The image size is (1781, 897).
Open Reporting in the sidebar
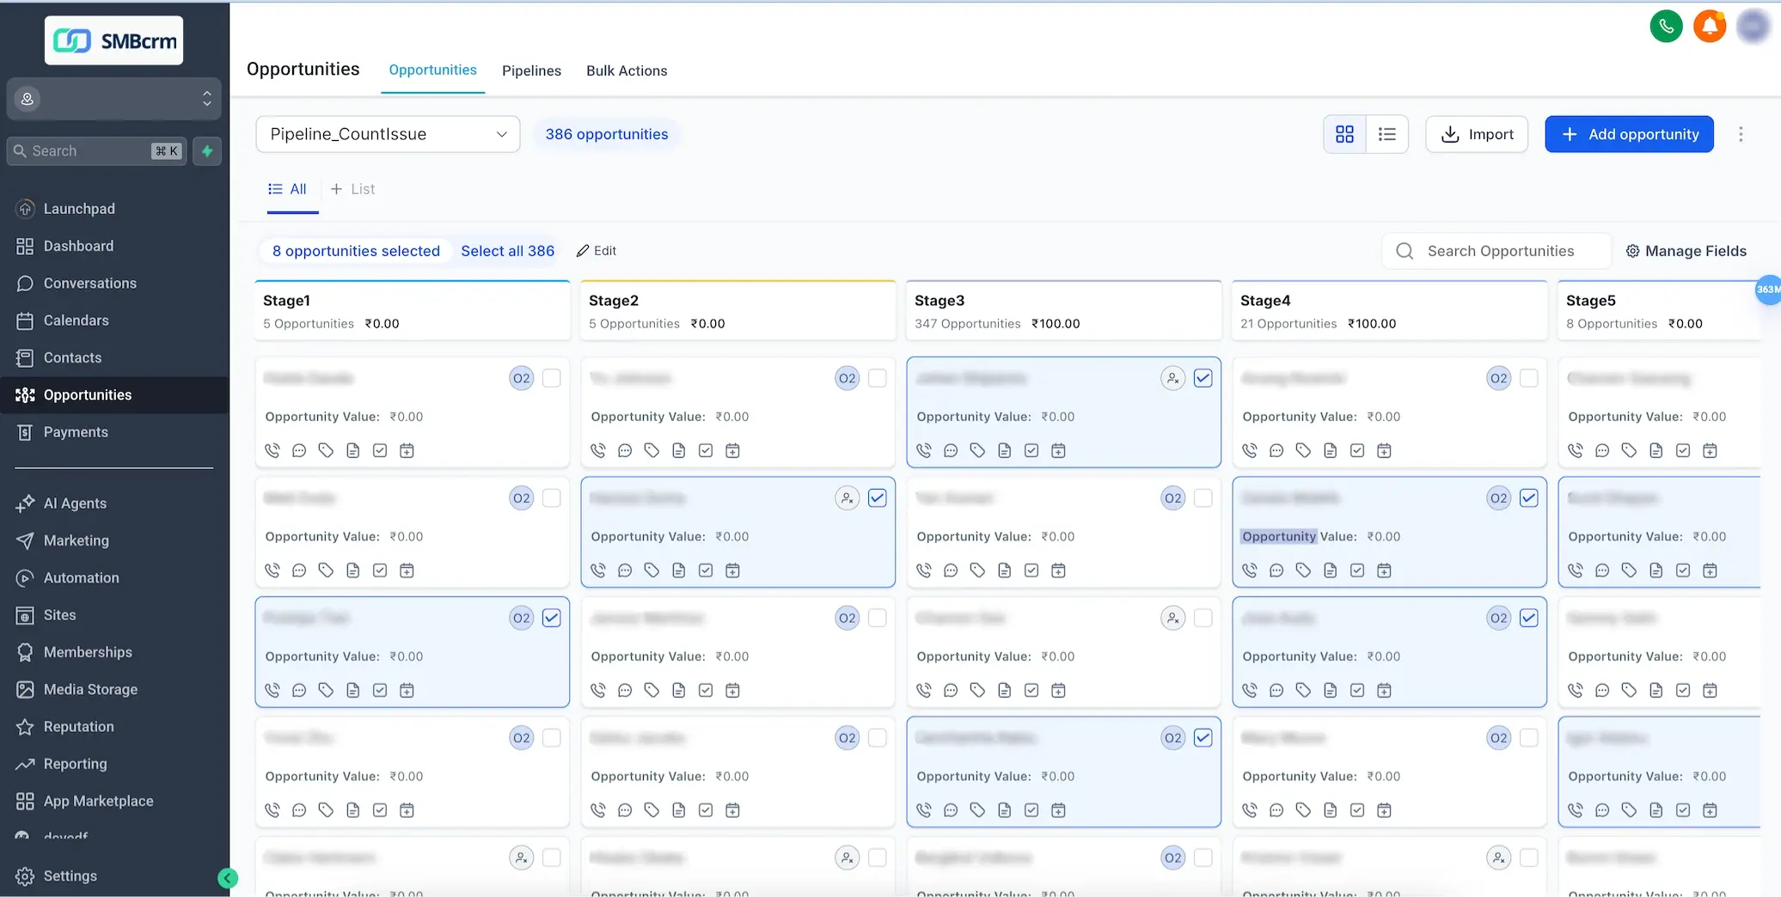(x=75, y=764)
